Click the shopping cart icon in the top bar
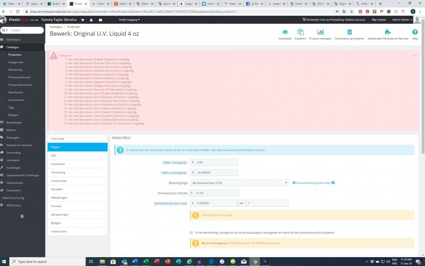This screenshot has height=266, width=425. pyautogui.click(x=83, y=20)
